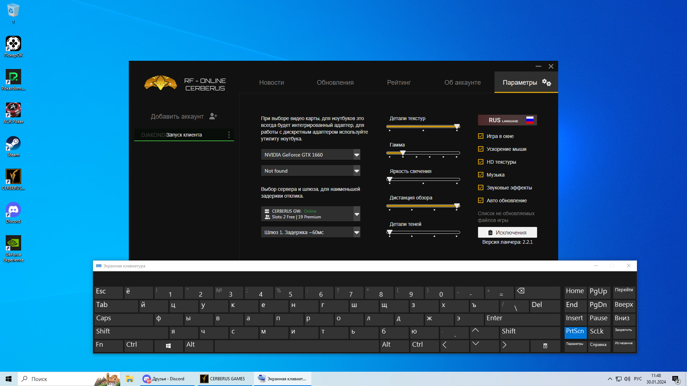The height and width of the screenshot is (386, 687).
Task: Toggle the Ускорение мыши checkbox
Action: point(481,149)
